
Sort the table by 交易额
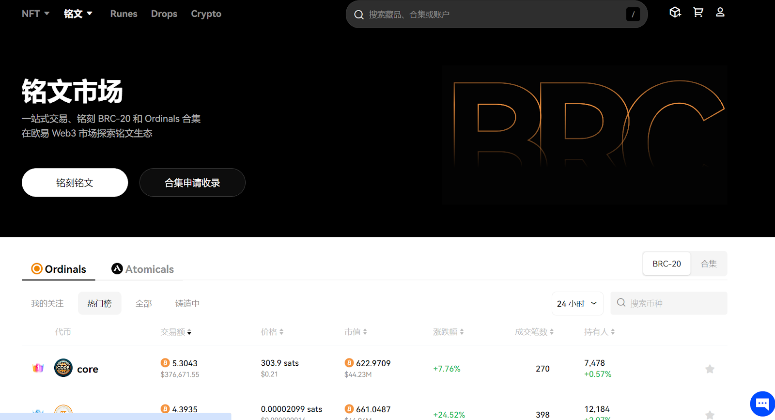point(176,332)
